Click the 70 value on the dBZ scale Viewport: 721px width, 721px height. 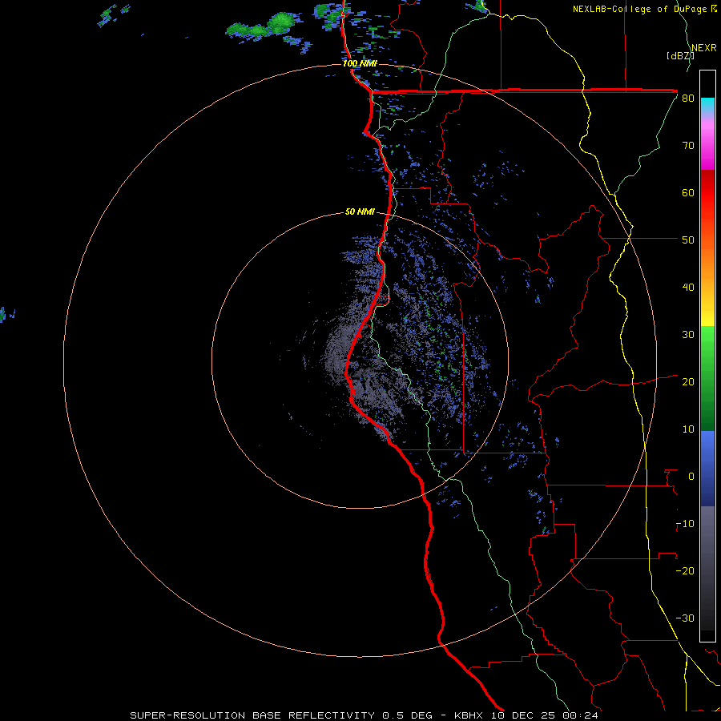click(x=688, y=146)
